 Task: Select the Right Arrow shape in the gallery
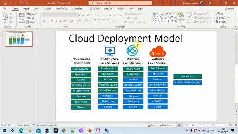165,18
